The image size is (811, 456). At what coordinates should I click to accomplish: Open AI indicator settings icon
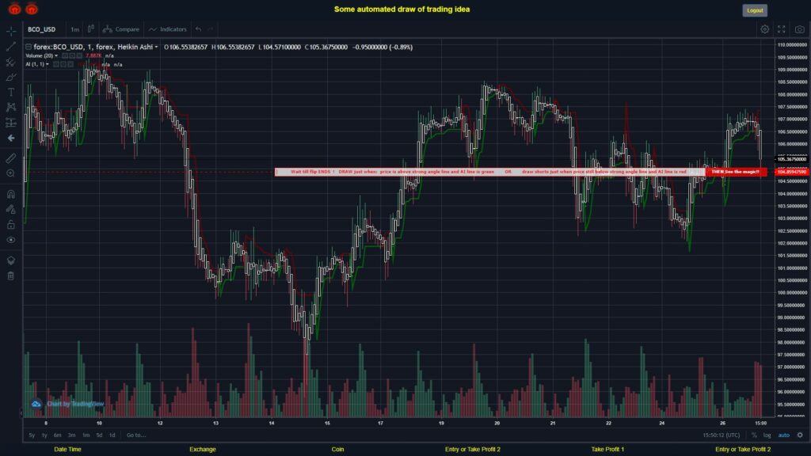(x=63, y=65)
